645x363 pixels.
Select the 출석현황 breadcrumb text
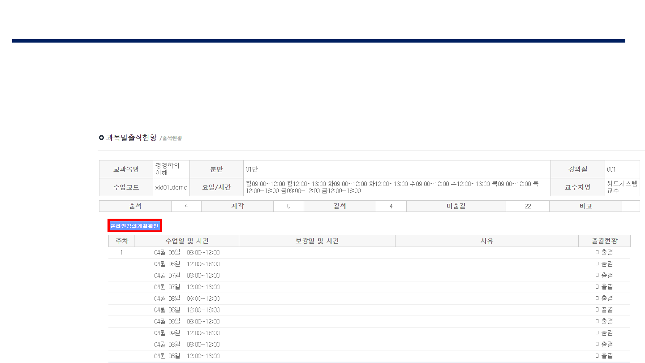(172, 138)
